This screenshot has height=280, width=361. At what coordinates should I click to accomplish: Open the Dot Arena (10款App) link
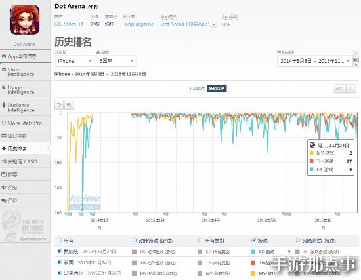(x=185, y=24)
